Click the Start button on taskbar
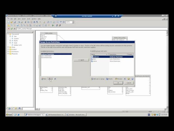This screenshot has width=174, height=131. click(x=9, y=115)
